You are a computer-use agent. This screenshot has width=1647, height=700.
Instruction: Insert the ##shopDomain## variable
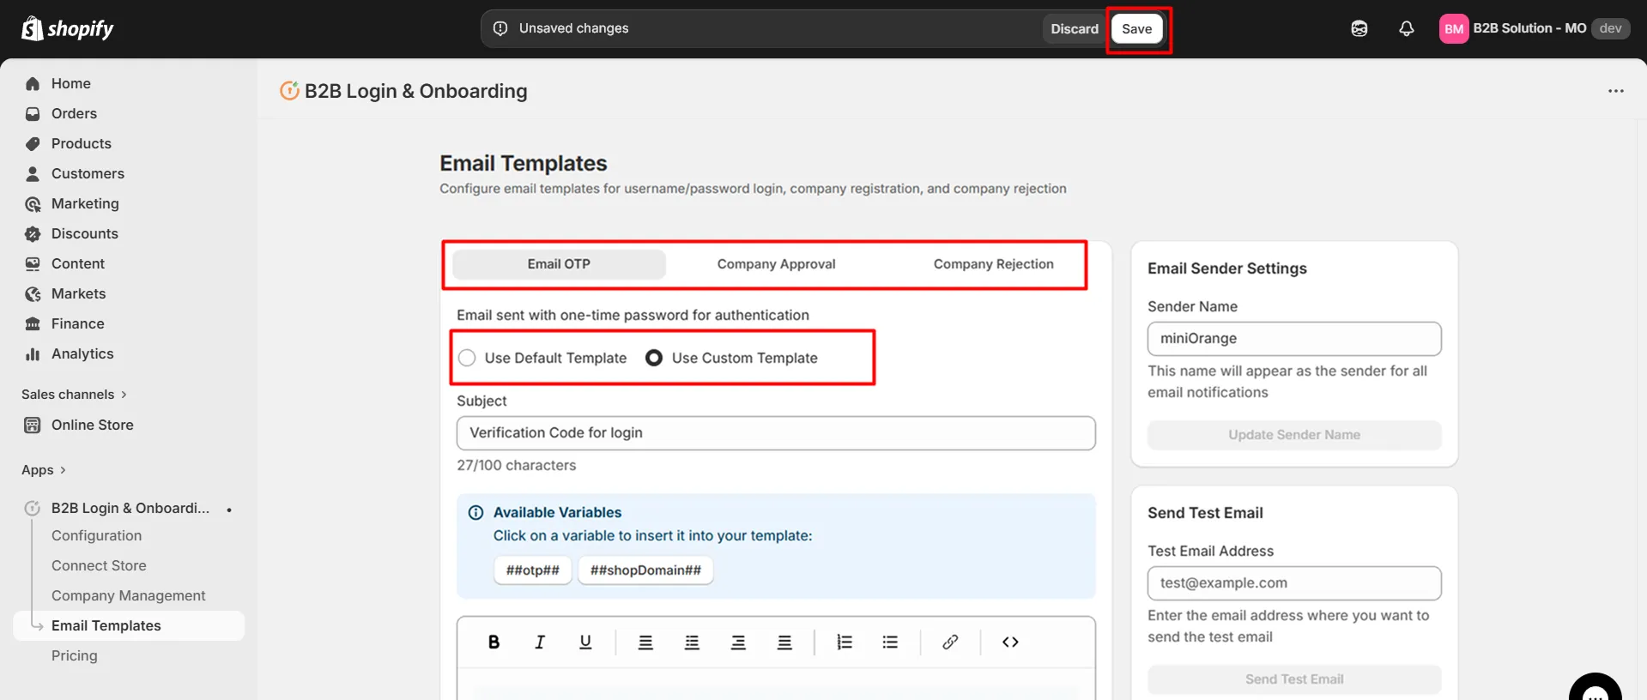(645, 570)
